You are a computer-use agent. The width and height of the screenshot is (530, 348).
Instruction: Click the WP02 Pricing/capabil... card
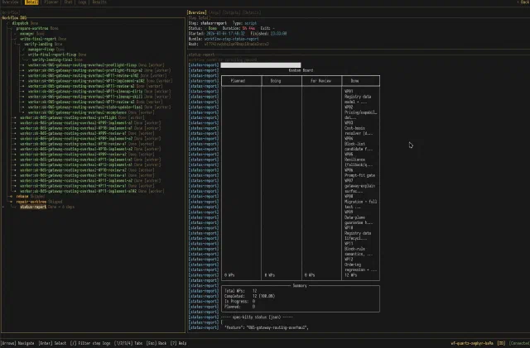click(361, 112)
